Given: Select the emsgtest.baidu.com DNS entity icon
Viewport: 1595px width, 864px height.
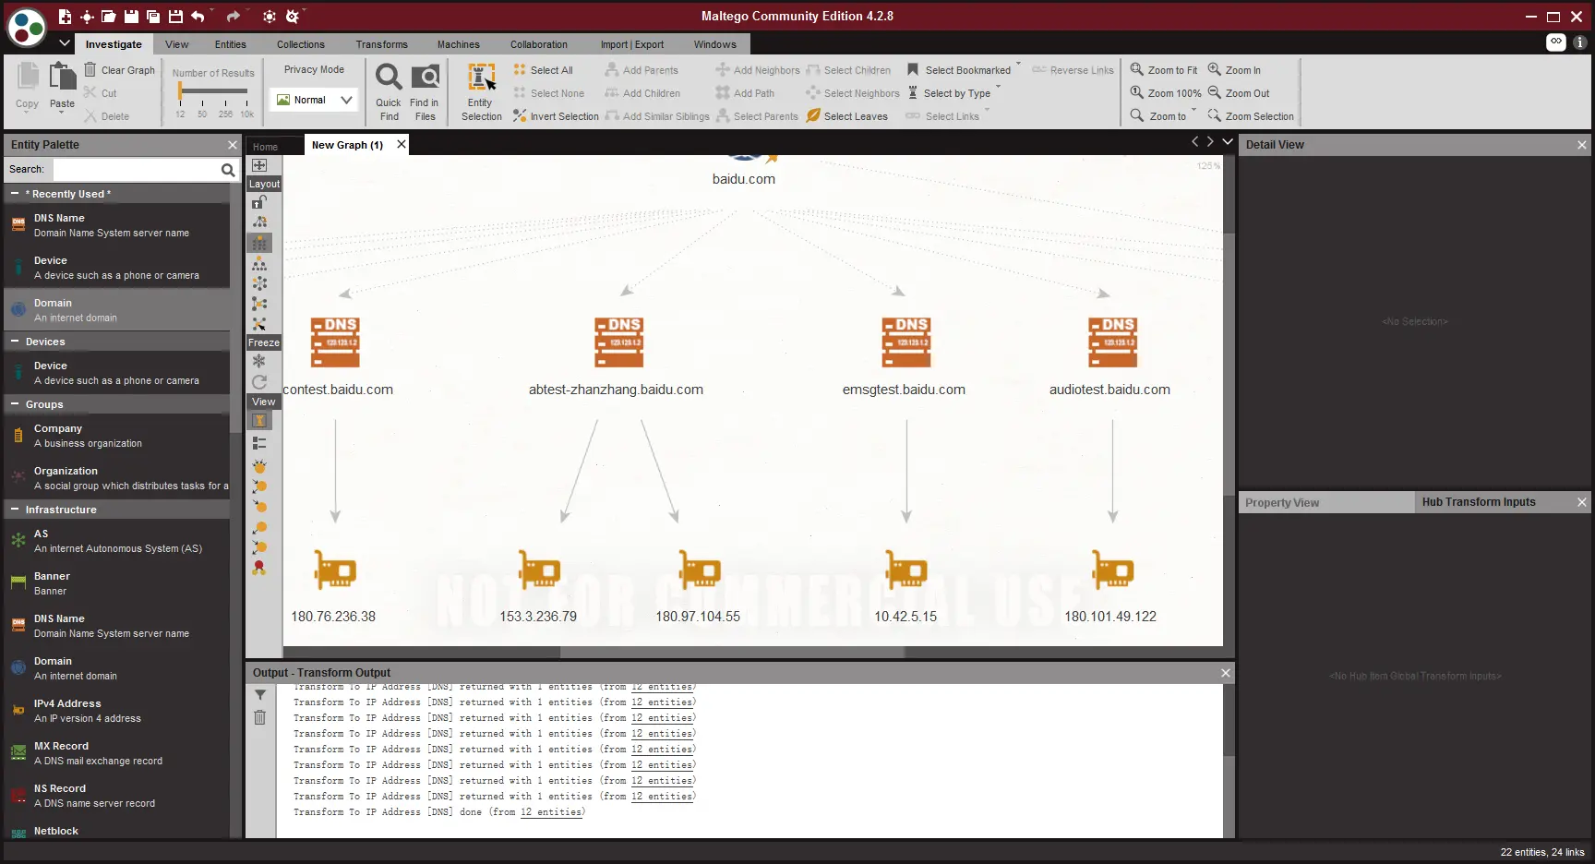Looking at the screenshot, I should 905,342.
